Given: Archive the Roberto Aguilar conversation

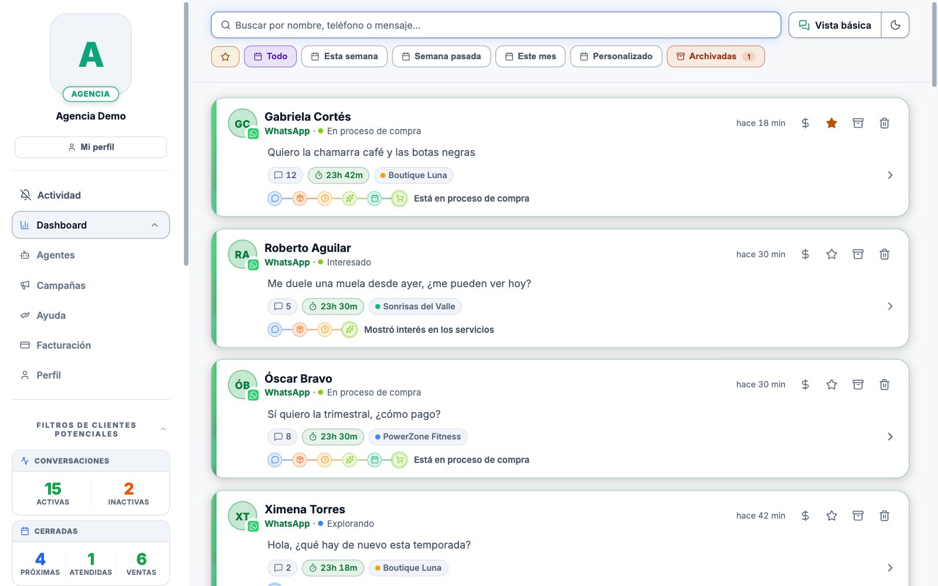Looking at the screenshot, I should 858,254.
